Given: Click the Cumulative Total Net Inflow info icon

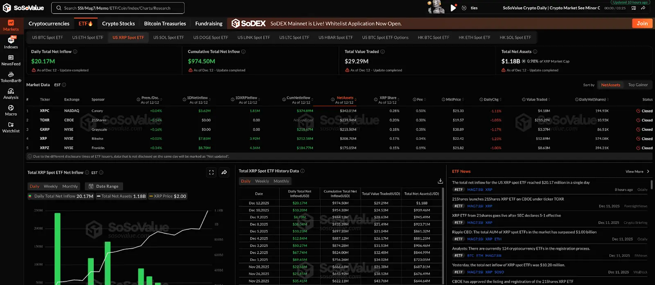Looking at the screenshot, I should [x=244, y=52].
